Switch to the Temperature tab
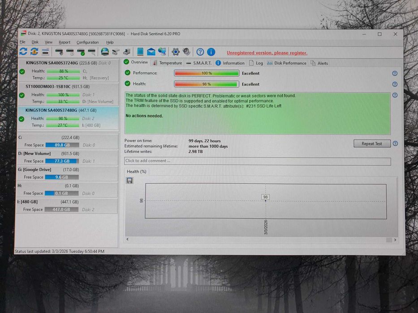Screen dimensions: 418x313 (168, 63)
